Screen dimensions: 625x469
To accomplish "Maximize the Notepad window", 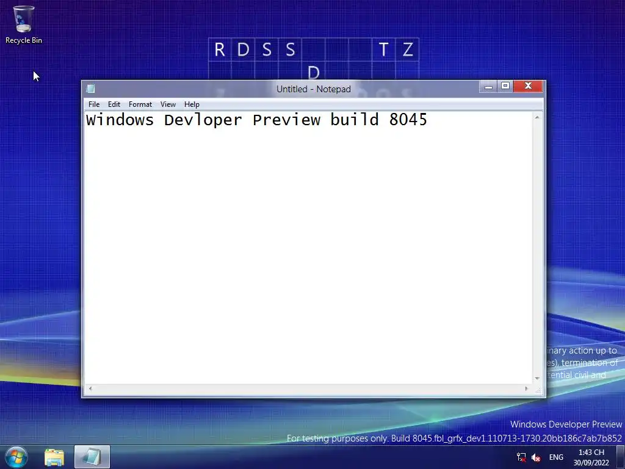I will [x=505, y=86].
